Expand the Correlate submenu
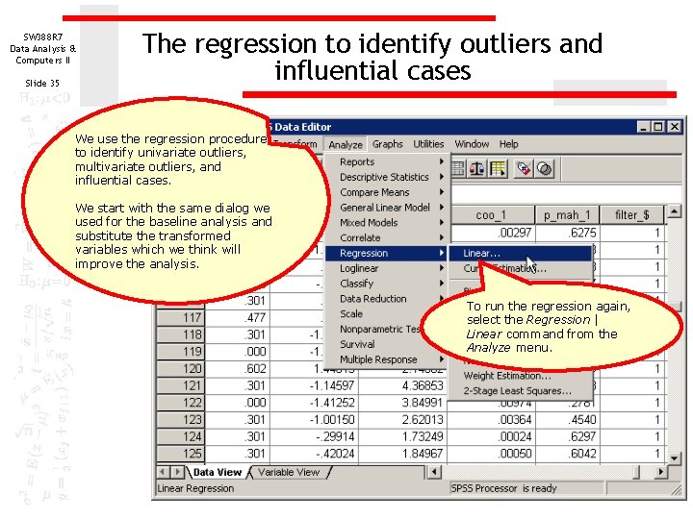 (388, 238)
